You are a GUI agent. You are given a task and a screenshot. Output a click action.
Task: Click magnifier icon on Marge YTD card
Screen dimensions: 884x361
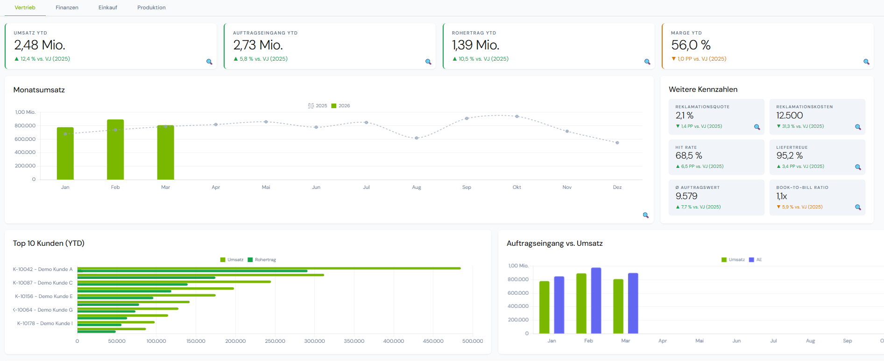pos(866,62)
